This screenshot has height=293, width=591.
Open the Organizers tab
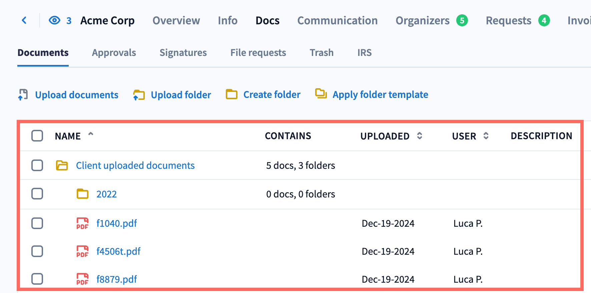pos(422,21)
